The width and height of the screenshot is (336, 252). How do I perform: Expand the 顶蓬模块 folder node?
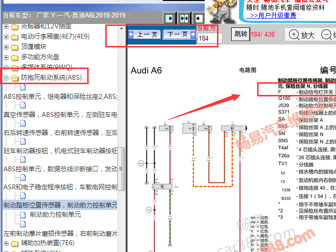pyautogui.click(x=6, y=47)
